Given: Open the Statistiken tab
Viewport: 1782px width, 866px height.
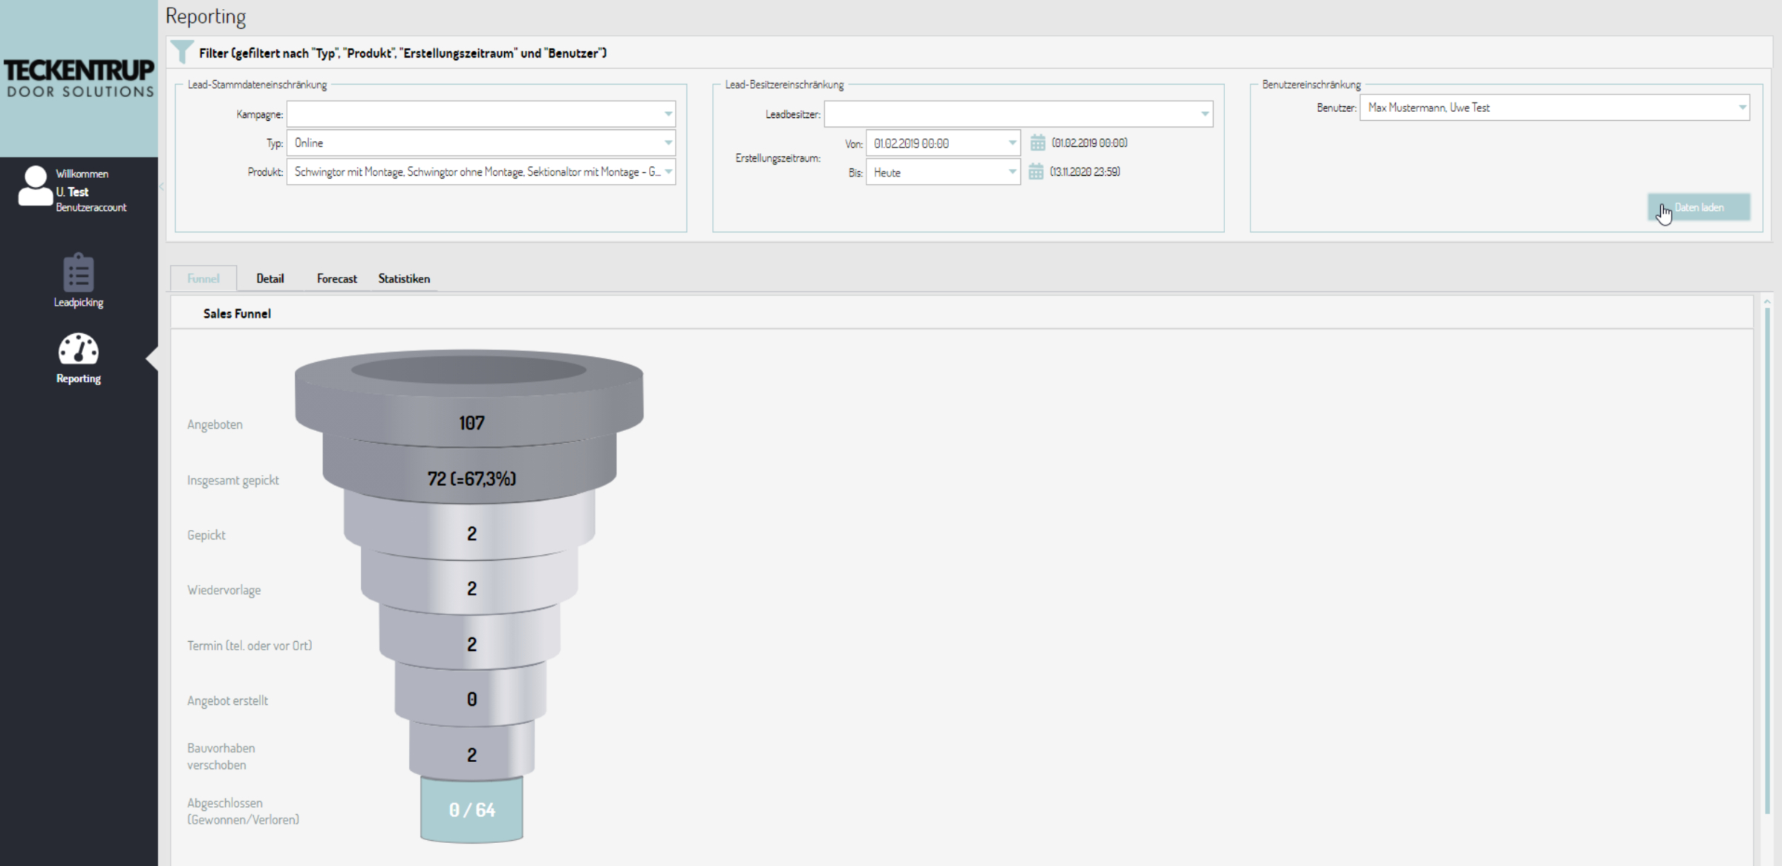Looking at the screenshot, I should coord(404,278).
